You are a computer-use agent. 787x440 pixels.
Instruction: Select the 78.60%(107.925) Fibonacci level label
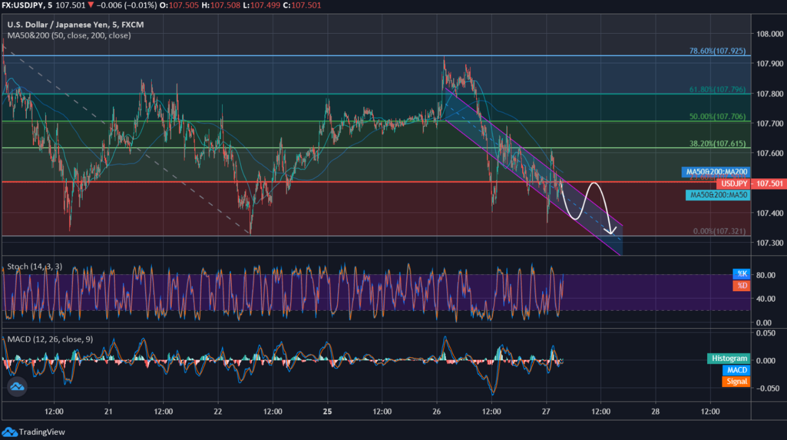click(717, 51)
